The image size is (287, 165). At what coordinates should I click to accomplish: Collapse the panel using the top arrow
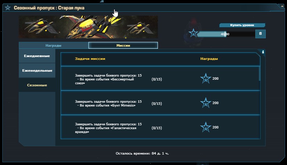point(102,1)
